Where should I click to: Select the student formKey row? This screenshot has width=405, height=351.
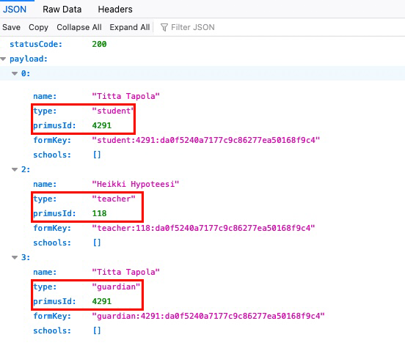point(202,140)
